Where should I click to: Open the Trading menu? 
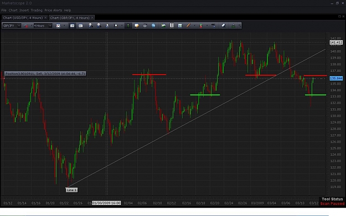(37, 10)
